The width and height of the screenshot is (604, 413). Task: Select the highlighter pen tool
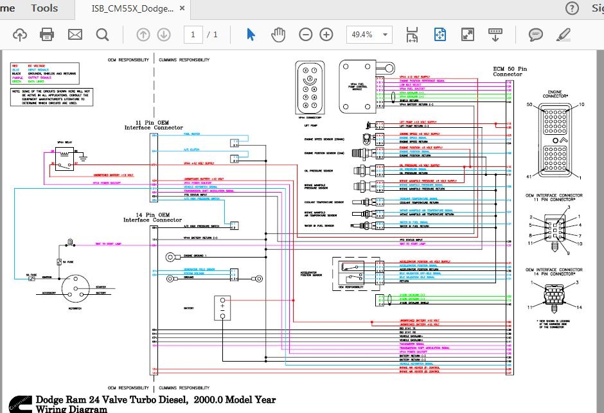[x=564, y=35]
